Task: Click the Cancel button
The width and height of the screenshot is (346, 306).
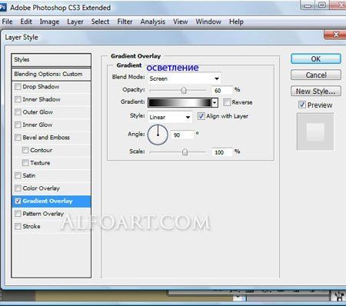Action: pos(316,75)
